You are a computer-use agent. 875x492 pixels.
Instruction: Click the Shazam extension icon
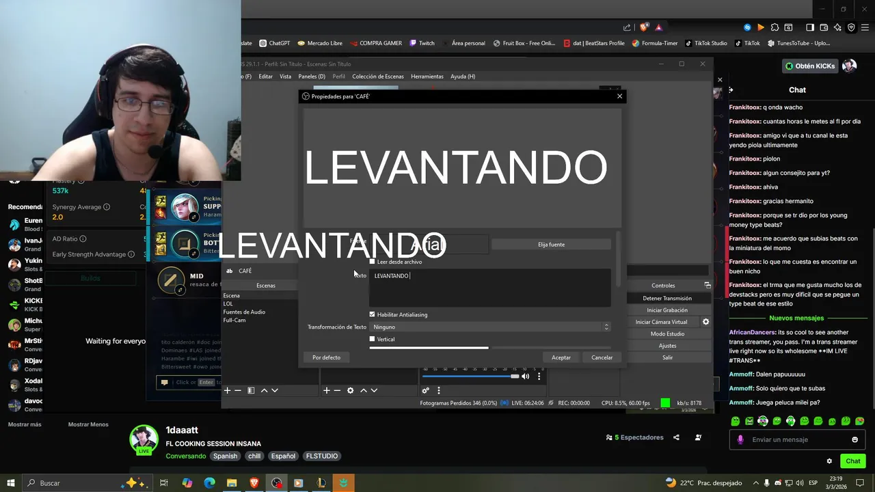coord(747,27)
